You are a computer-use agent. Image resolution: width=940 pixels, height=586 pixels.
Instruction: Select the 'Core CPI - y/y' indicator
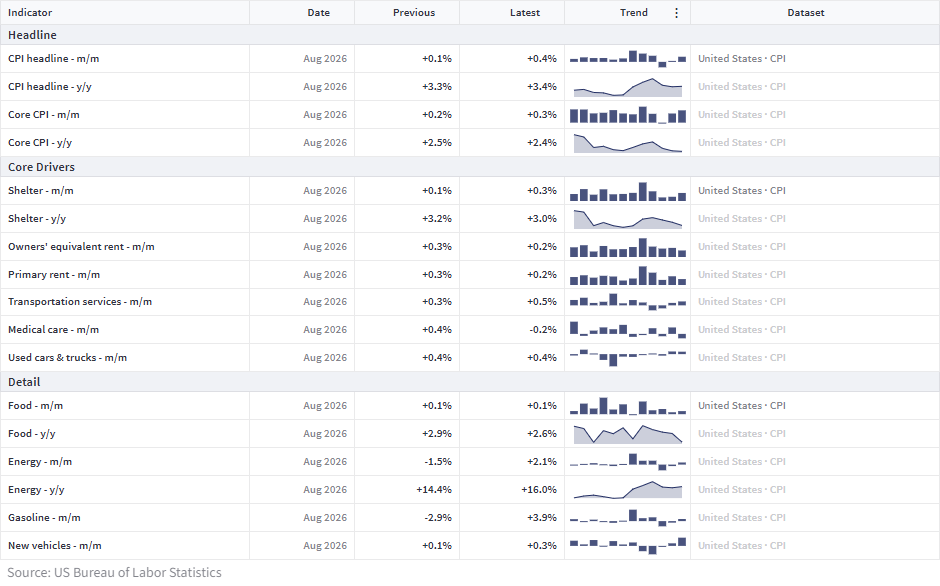coord(40,142)
